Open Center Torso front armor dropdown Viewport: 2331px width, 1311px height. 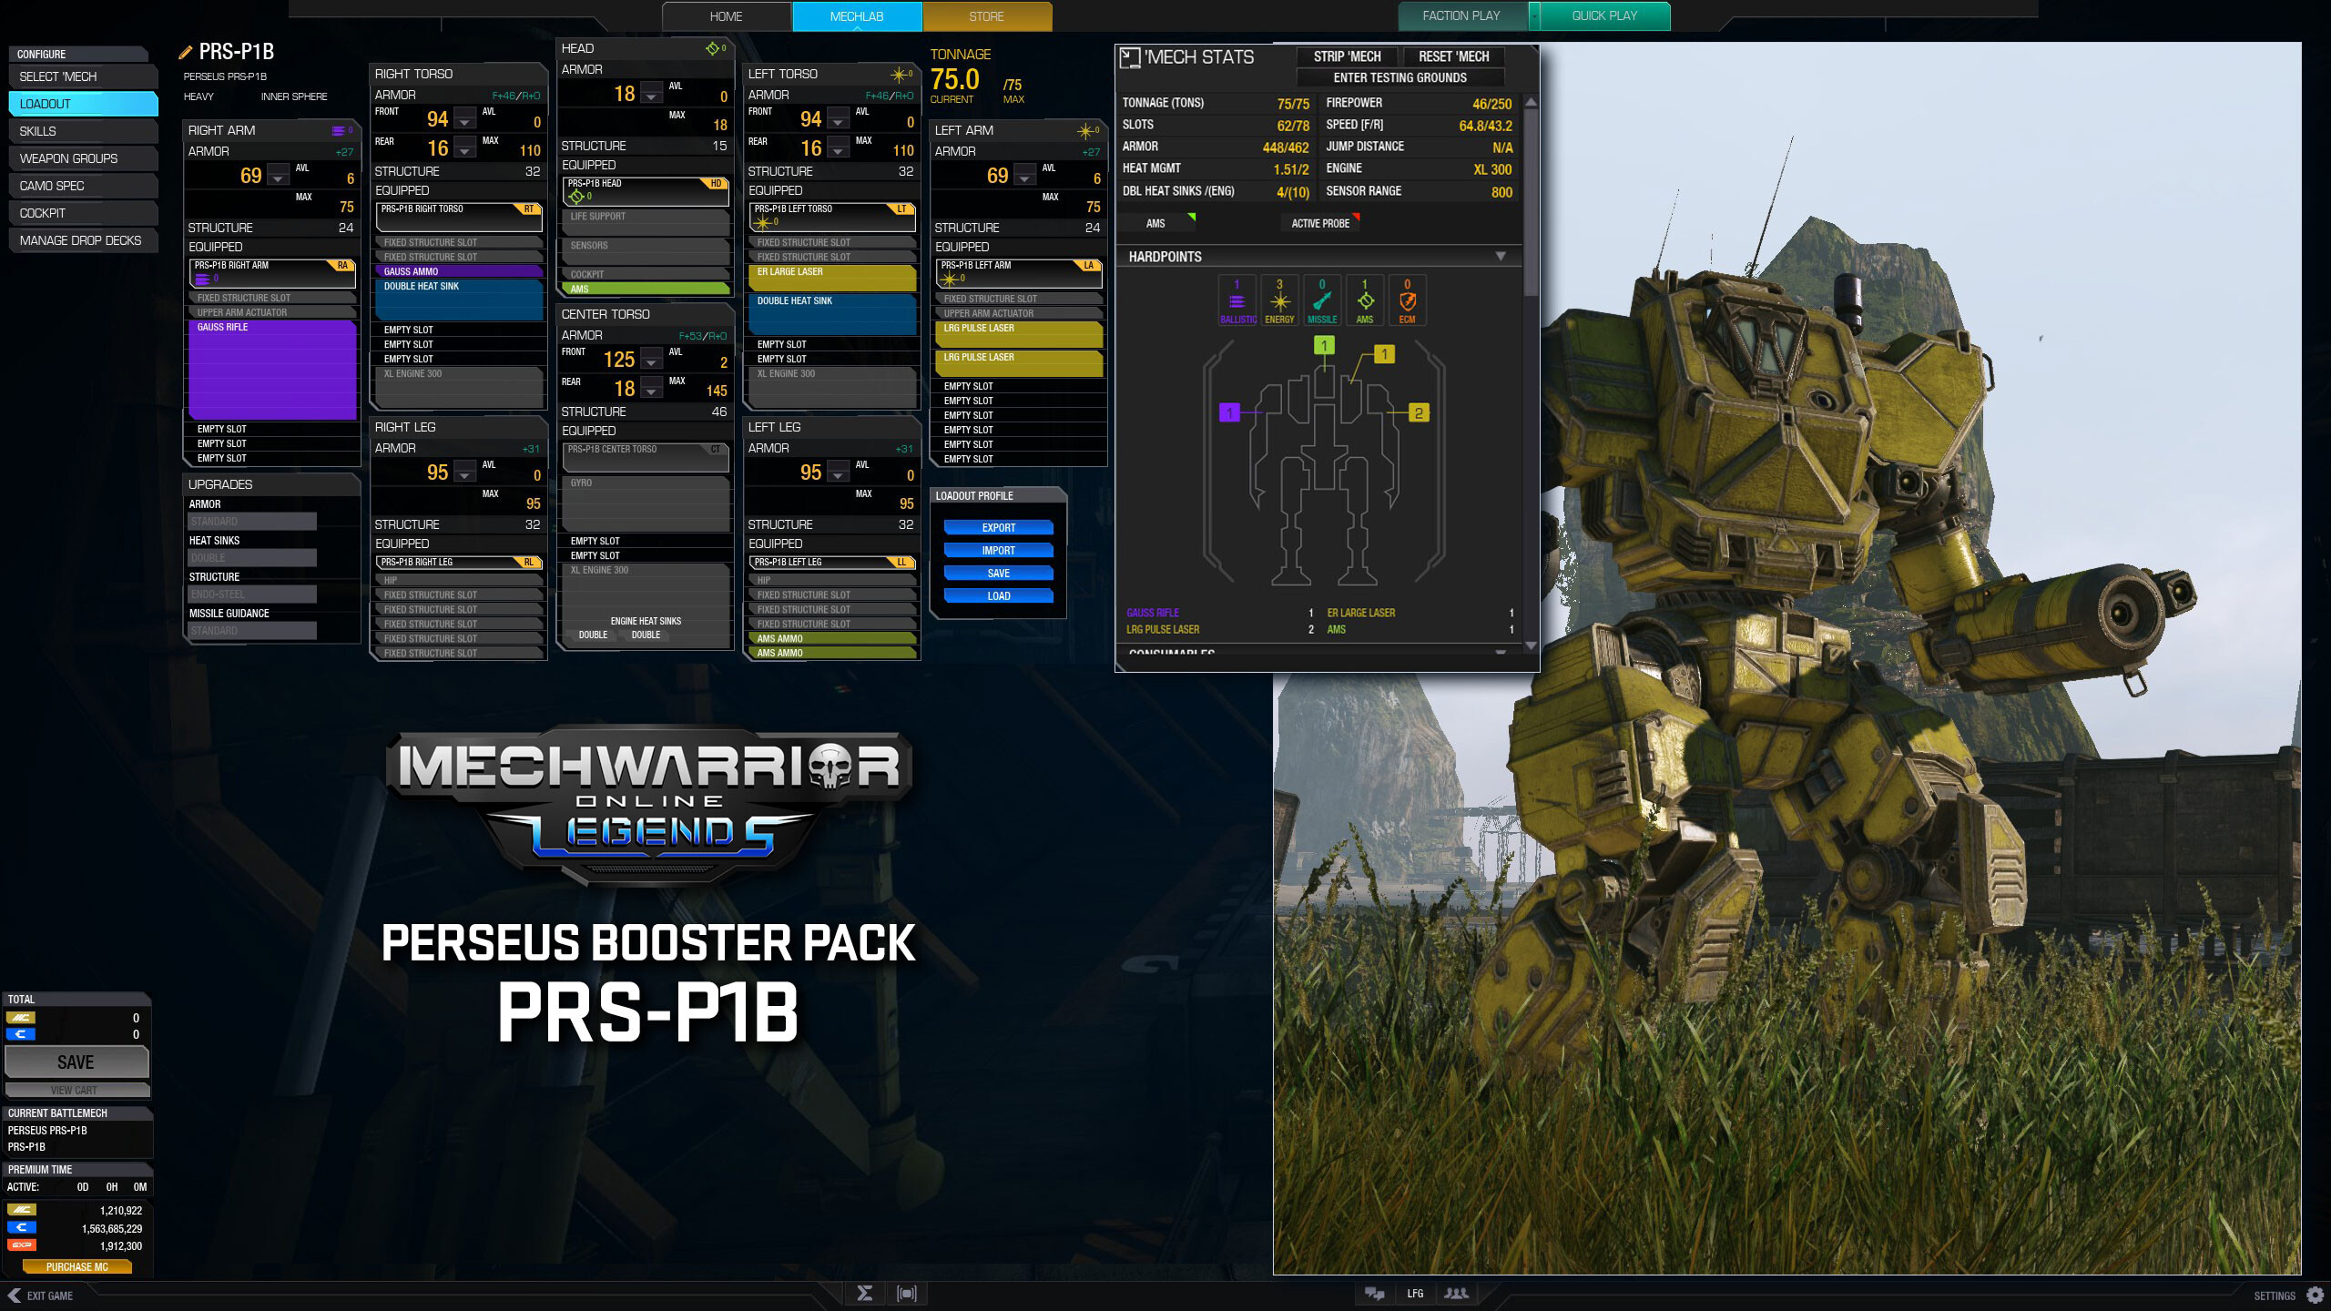(652, 360)
